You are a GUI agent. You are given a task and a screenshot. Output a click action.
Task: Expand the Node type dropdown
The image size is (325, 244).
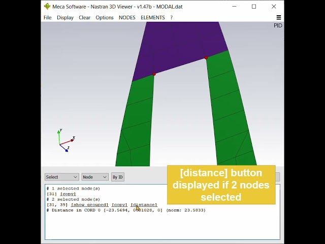pos(95,177)
